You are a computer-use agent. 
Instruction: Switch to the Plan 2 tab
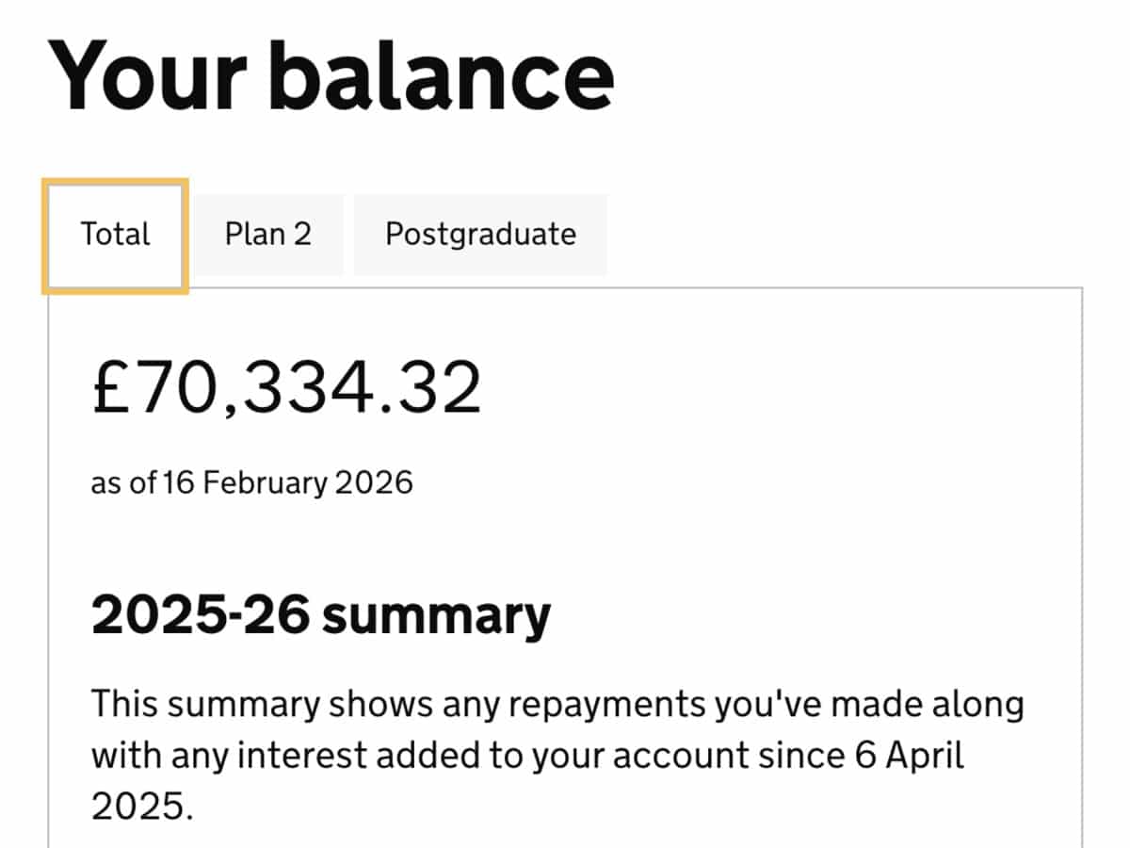click(x=269, y=234)
